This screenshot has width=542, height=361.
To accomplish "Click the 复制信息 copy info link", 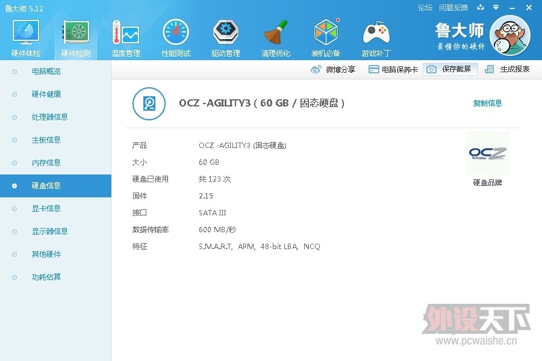I will point(487,103).
